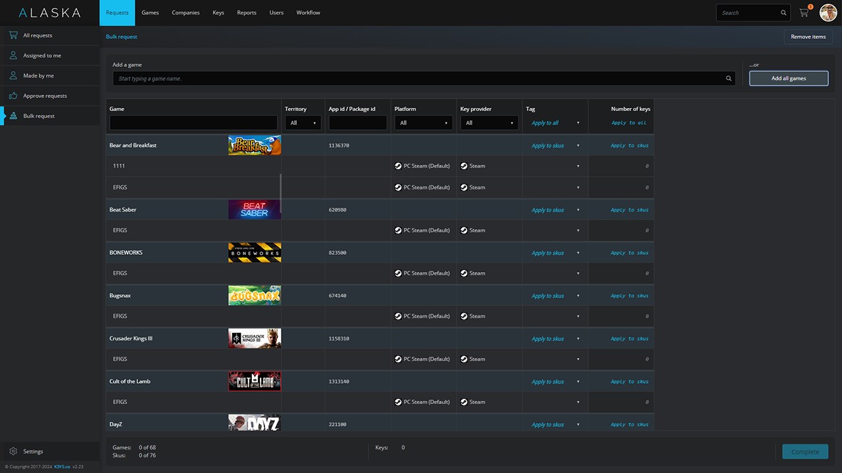Focus the Game column filter input

point(193,123)
